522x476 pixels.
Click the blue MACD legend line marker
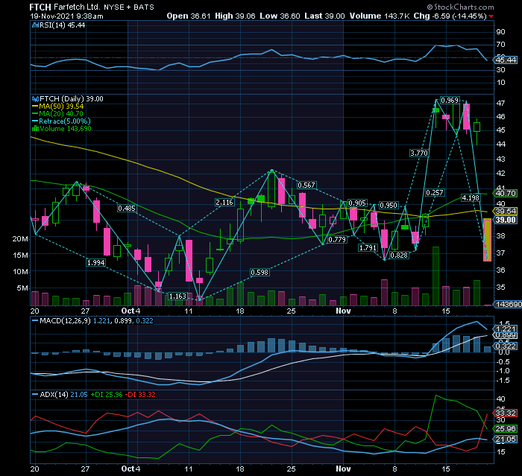(x=35, y=321)
